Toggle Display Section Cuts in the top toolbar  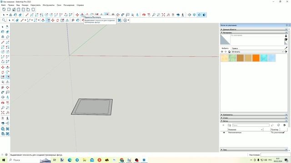[x=199, y=15]
